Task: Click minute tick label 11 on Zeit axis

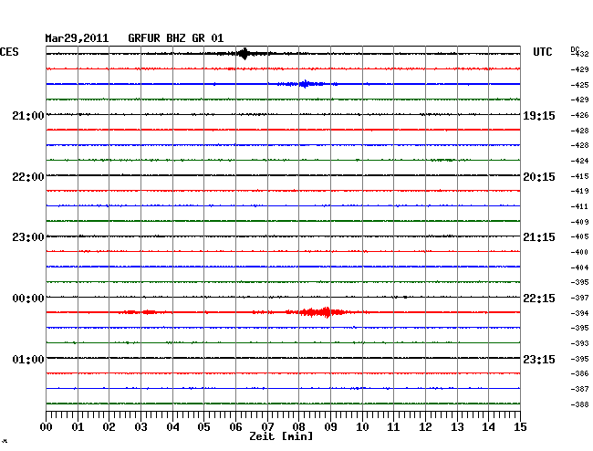Action: pyautogui.click(x=393, y=427)
